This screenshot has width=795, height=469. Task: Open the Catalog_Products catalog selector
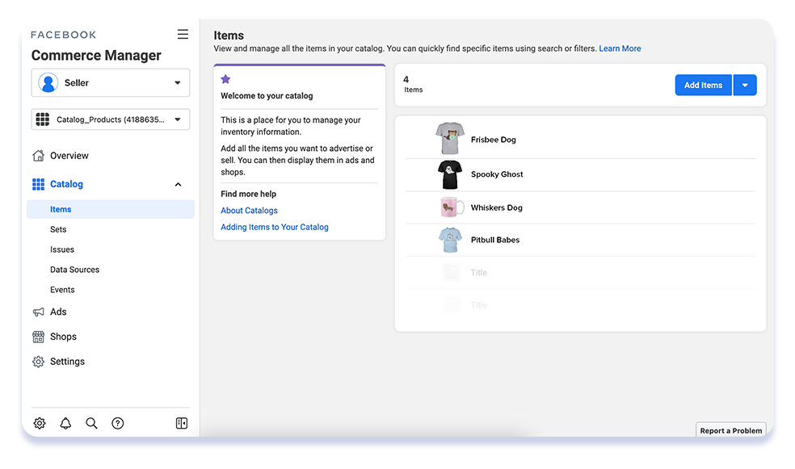point(111,119)
